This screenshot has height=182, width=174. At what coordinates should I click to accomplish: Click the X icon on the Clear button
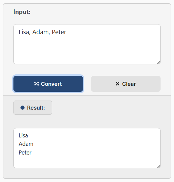pos(118,84)
